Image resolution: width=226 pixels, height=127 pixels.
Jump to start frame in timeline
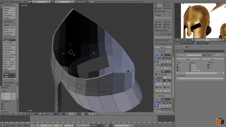coord(77,126)
